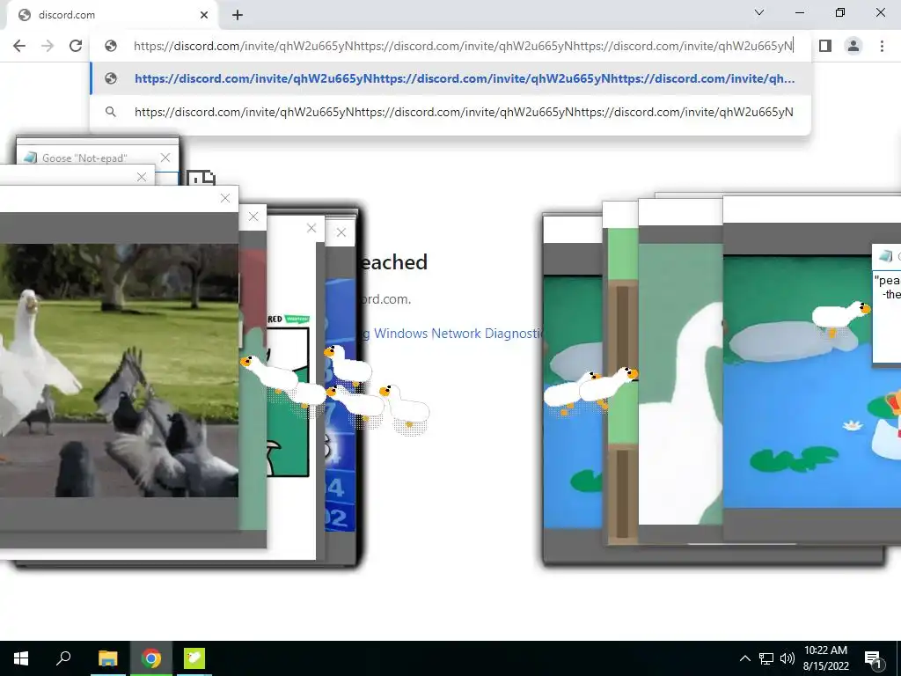The image size is (901, 676).
Task: Close the discord.com tab
Action: tap(204, 16)
